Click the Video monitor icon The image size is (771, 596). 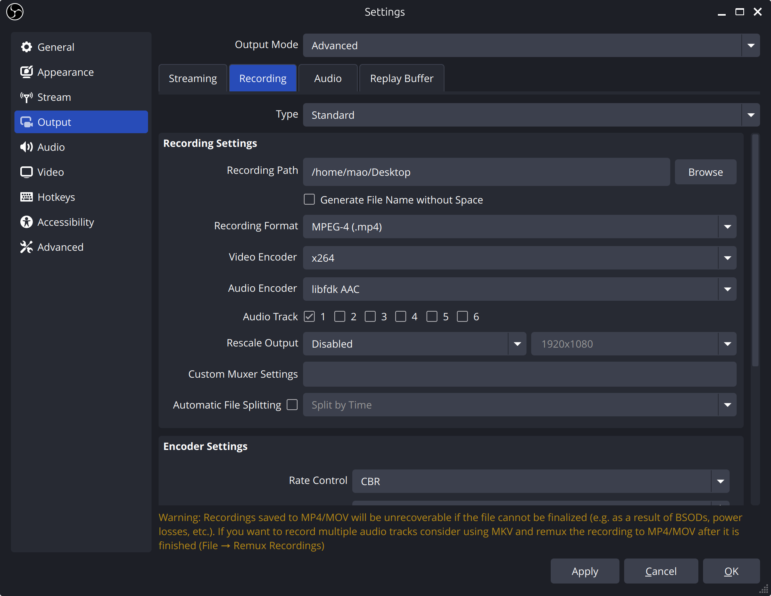(26, 172)
